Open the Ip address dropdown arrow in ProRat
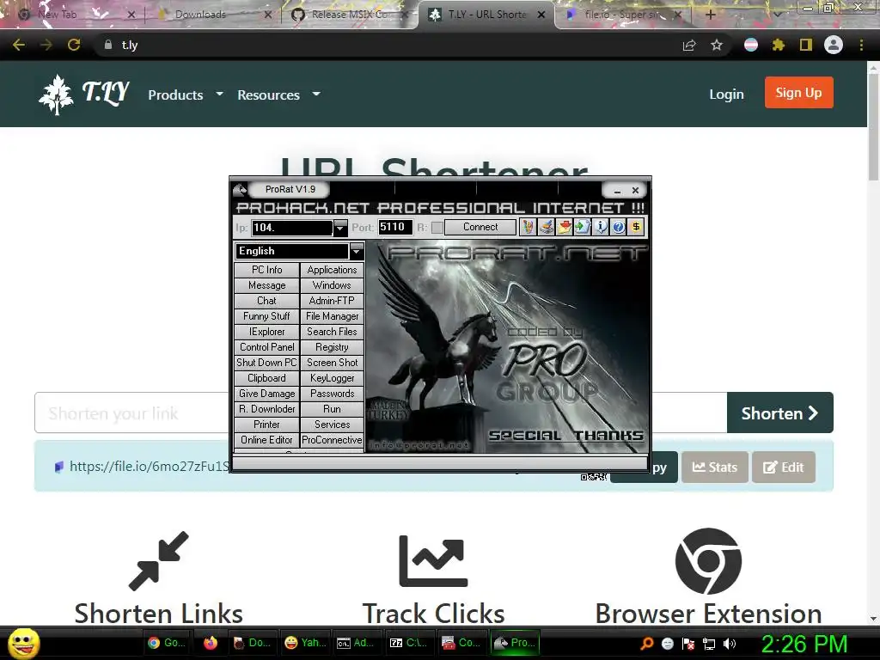Screen dimensions: 880x660 pyautogui.click(x=340, y=228)
